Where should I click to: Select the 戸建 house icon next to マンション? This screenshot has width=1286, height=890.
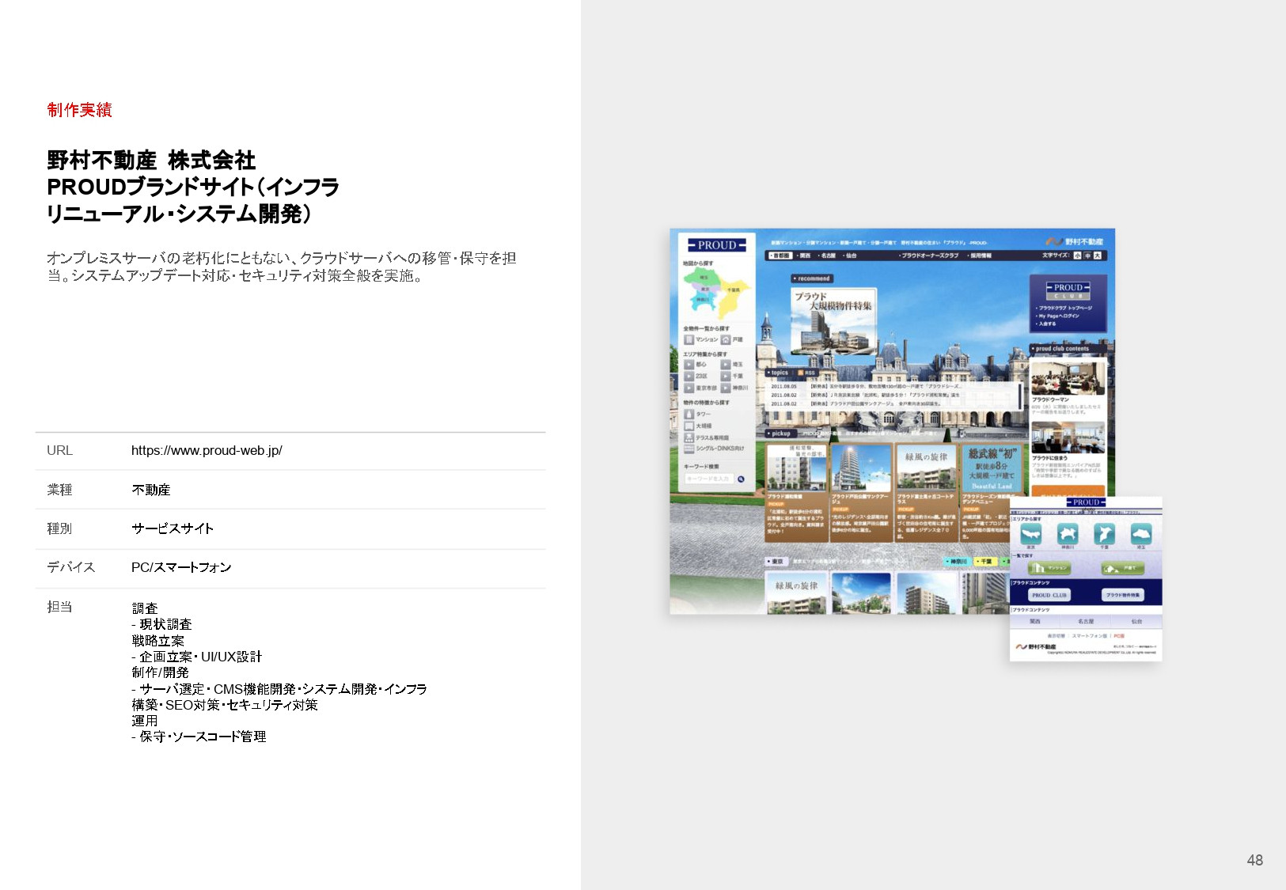pos(726,340)
